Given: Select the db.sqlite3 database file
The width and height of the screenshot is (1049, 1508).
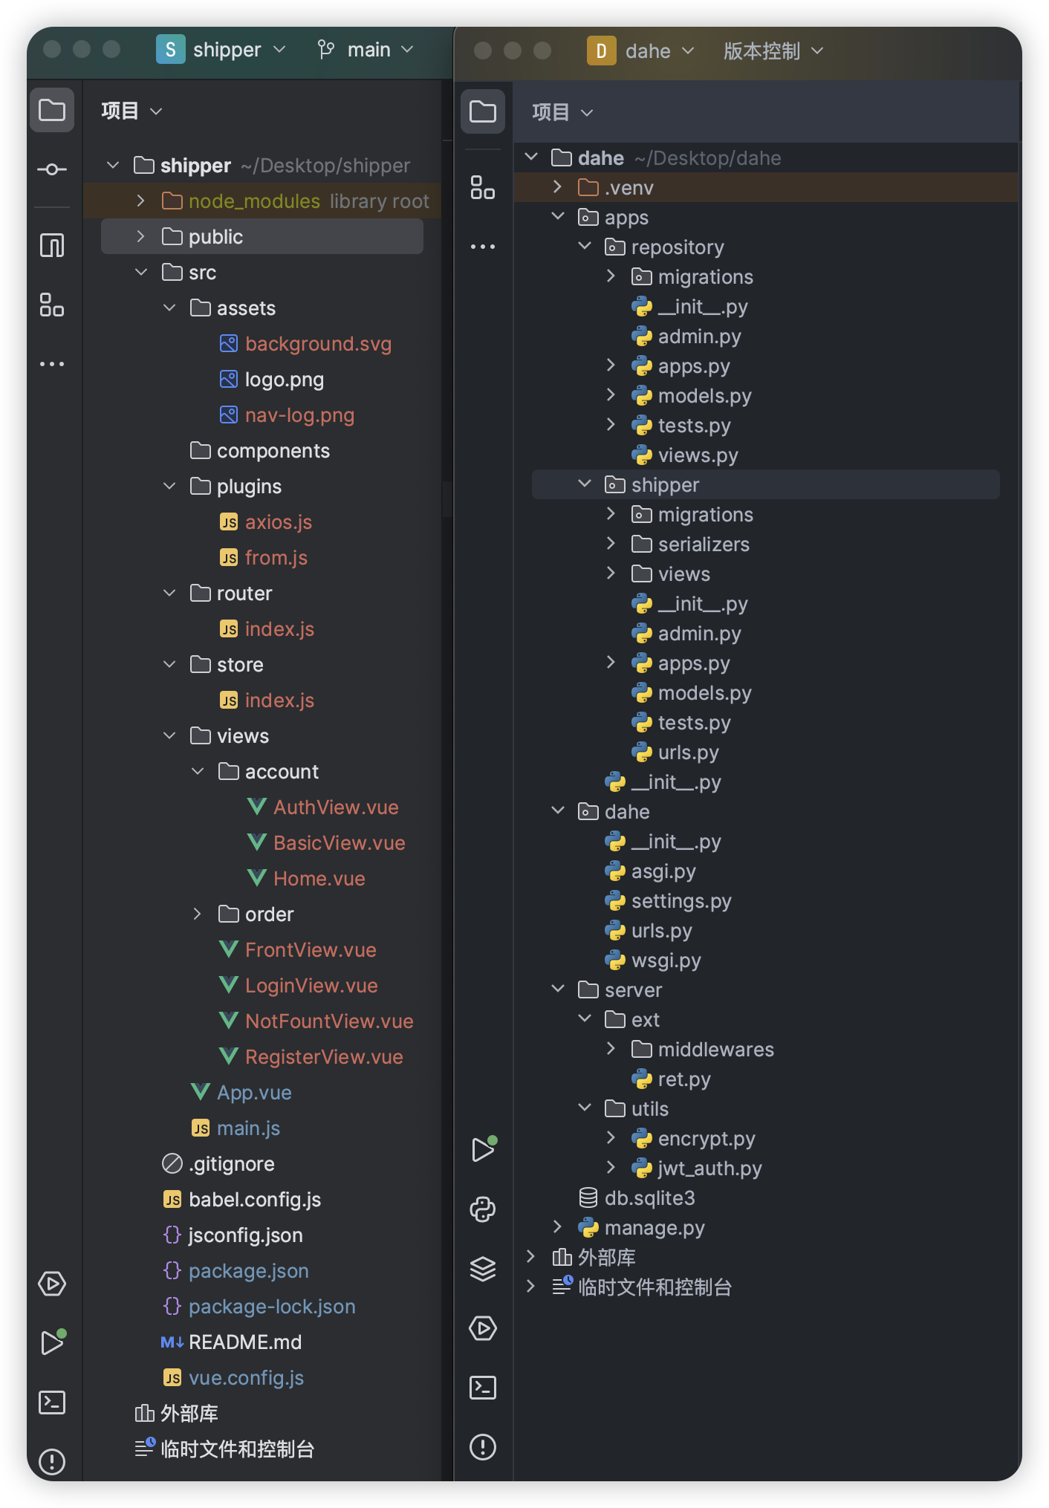Looking at the screenshot, I should tap(649, 1198).
